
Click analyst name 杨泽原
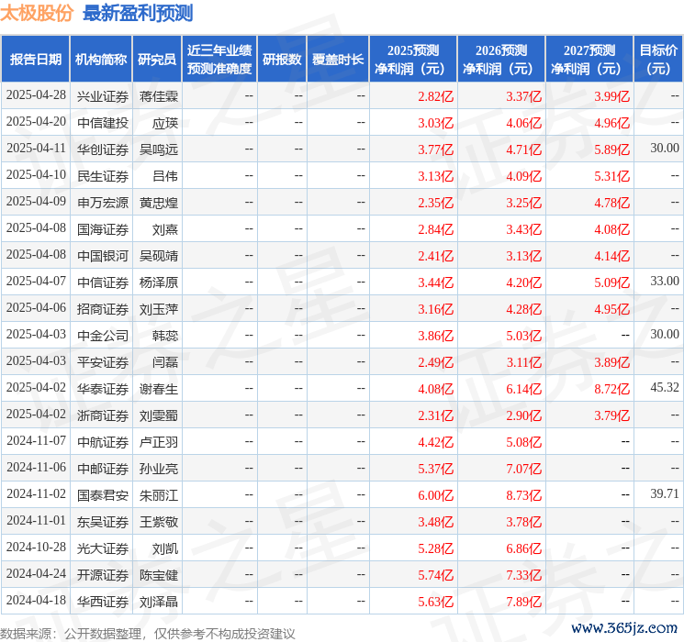(x=159, y=282)
